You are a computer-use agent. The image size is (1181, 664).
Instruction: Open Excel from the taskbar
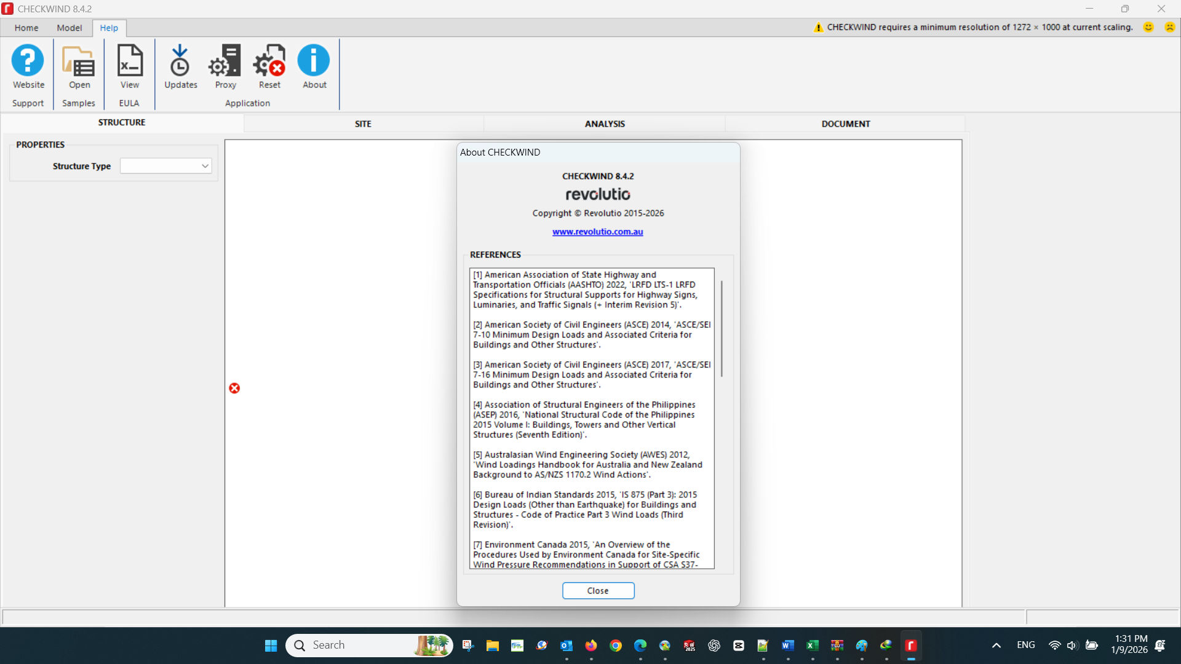pyautogui.click(x=812, y=645)
